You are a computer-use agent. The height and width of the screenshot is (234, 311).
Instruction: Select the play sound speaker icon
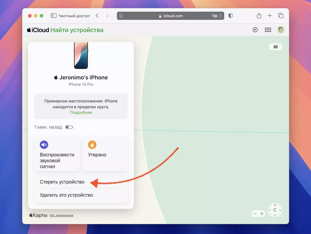[44, 145]
